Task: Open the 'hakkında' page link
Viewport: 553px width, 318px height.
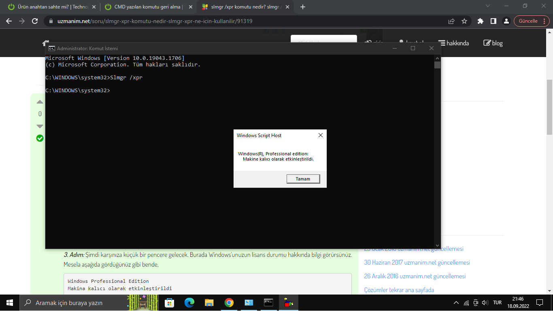Action: pyautogui.click(x=453, y=43)
